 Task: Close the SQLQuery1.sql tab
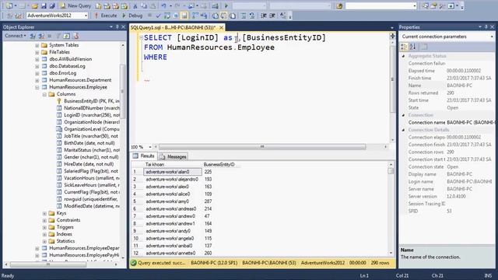221,28
